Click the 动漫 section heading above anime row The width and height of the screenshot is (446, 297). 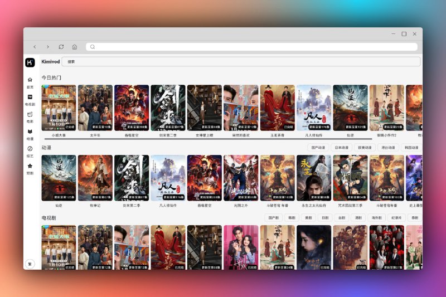(46, 148)
